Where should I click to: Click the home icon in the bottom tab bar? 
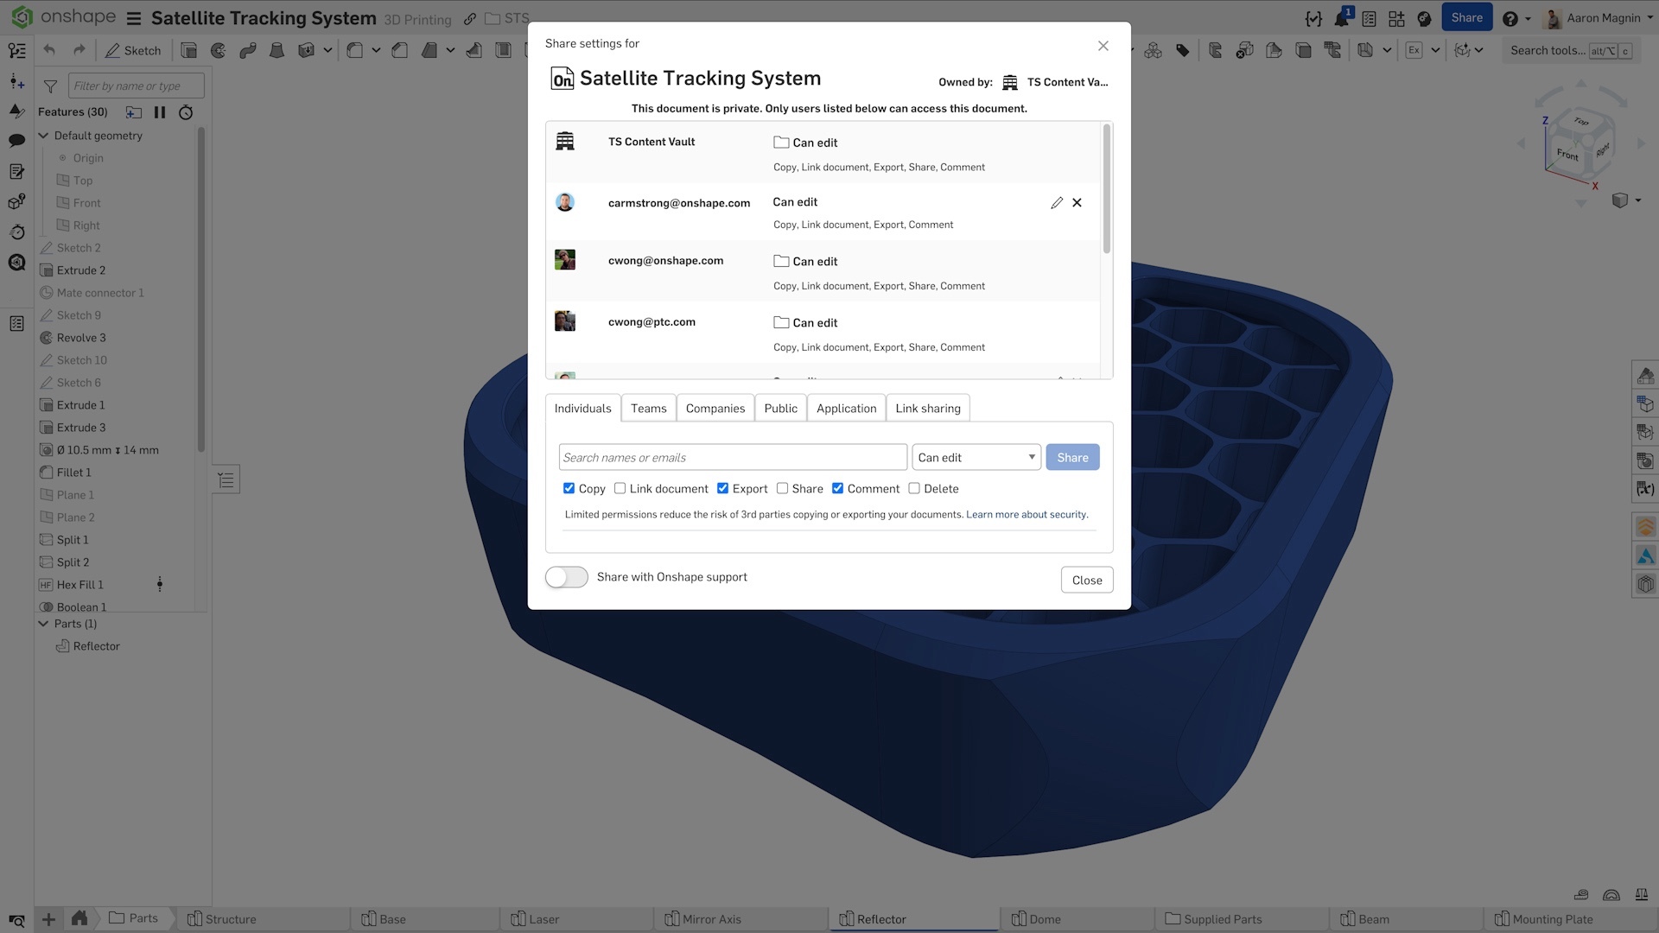[x=79, y=918]
